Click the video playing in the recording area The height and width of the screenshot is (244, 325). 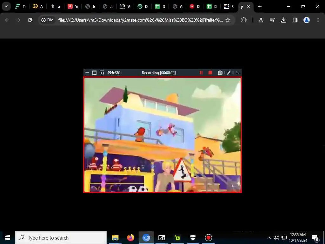pos(162,135)
